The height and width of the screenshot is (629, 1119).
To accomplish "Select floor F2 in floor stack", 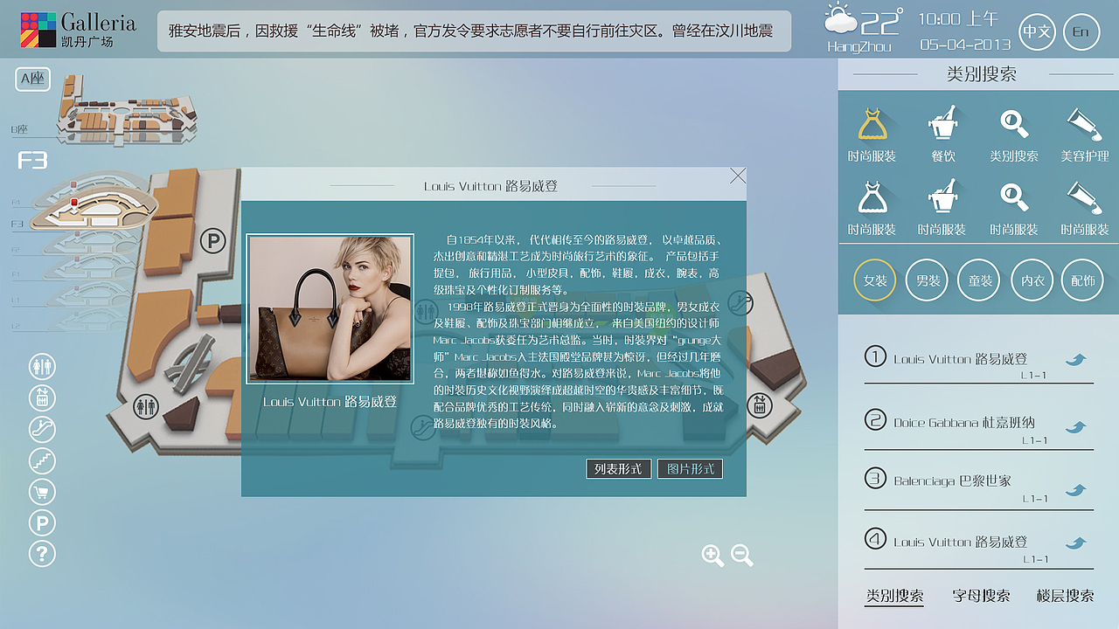I will pos(16,250).
